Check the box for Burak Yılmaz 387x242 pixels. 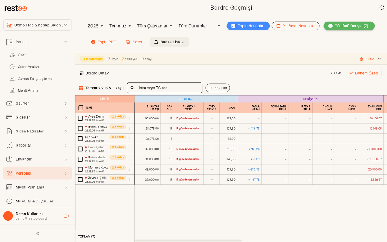[80, 129]
